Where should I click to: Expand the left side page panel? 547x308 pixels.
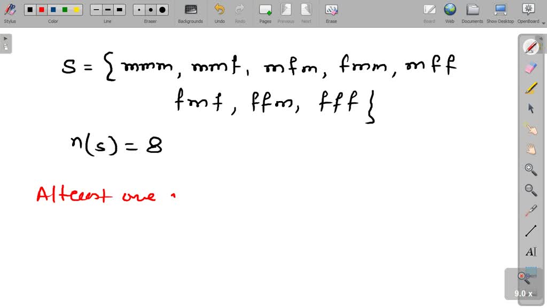[x=6, y=43]
